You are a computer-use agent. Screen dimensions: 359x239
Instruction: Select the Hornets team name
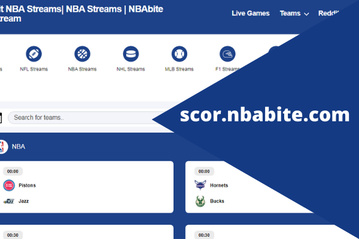coord(219,185)
